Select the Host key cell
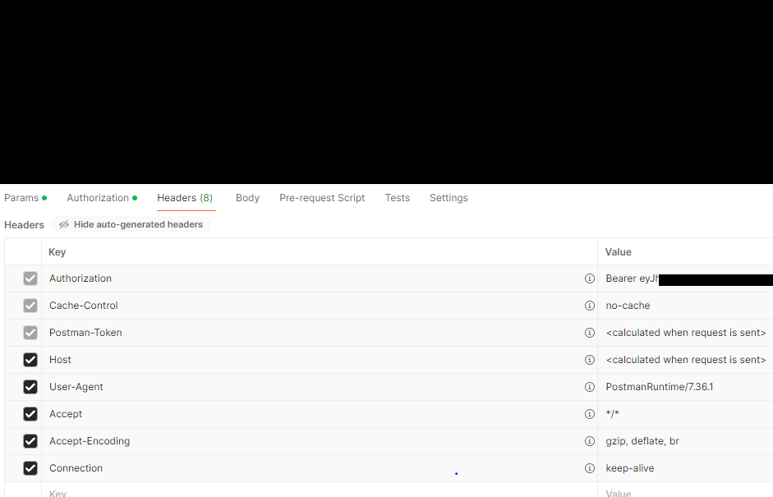Image resolution: width=773 pixels, height=497 pixels. pos(320,360)
